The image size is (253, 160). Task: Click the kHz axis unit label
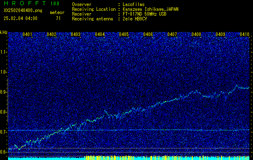click(x=4, y=32)
